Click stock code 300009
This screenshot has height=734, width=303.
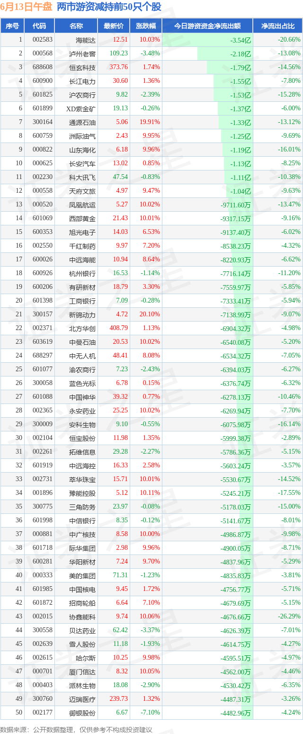43,424
